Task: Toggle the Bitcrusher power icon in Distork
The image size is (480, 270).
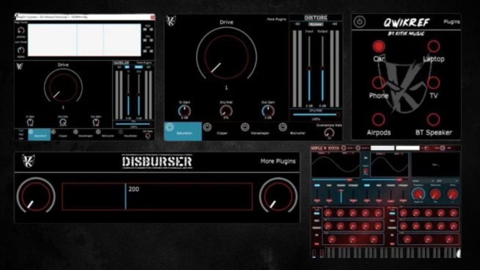Action: tap(283, 127)
